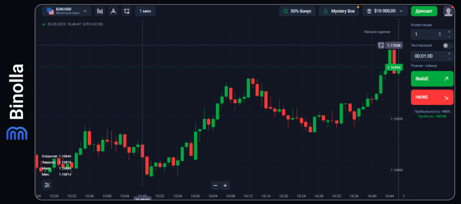Toggle the Экспирация switch
461x204 pixels.
click(x=447, y=45)
